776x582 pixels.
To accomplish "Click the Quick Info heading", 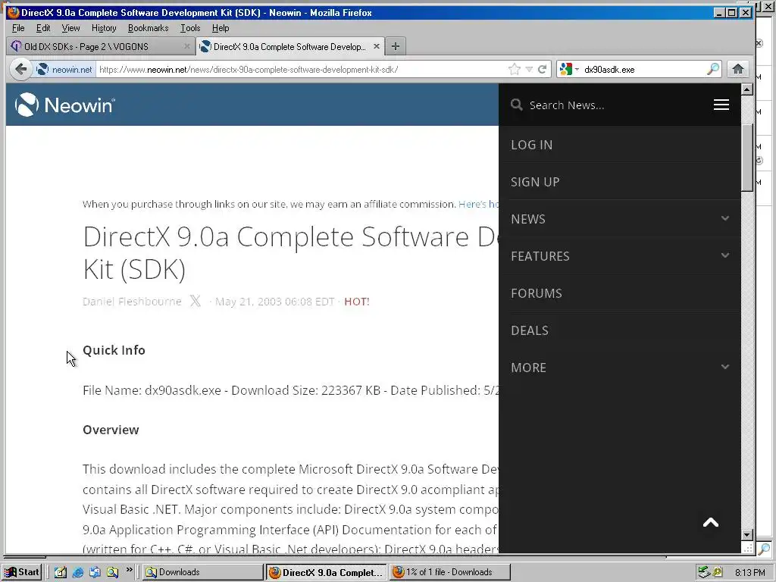I will (x=114, y=350).
